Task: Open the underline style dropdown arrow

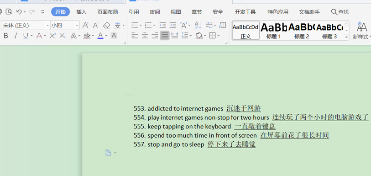Action: pyautogui.click(x=31, y=36)
